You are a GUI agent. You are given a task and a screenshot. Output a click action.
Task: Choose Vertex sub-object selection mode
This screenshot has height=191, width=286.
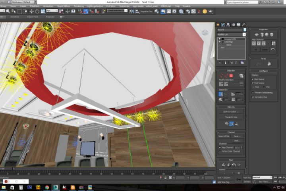pyautogui.click(x=221, y=76)
